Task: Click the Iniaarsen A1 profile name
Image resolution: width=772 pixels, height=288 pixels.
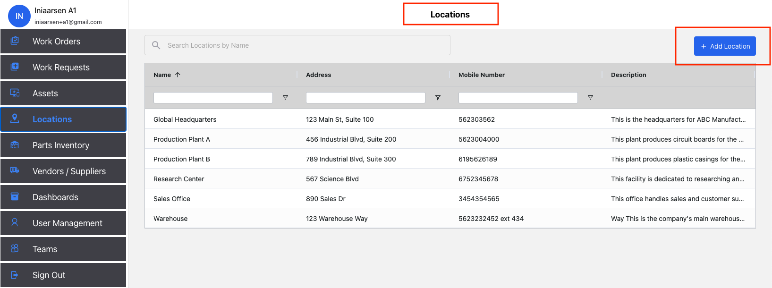Action: (x=55, y=10)
